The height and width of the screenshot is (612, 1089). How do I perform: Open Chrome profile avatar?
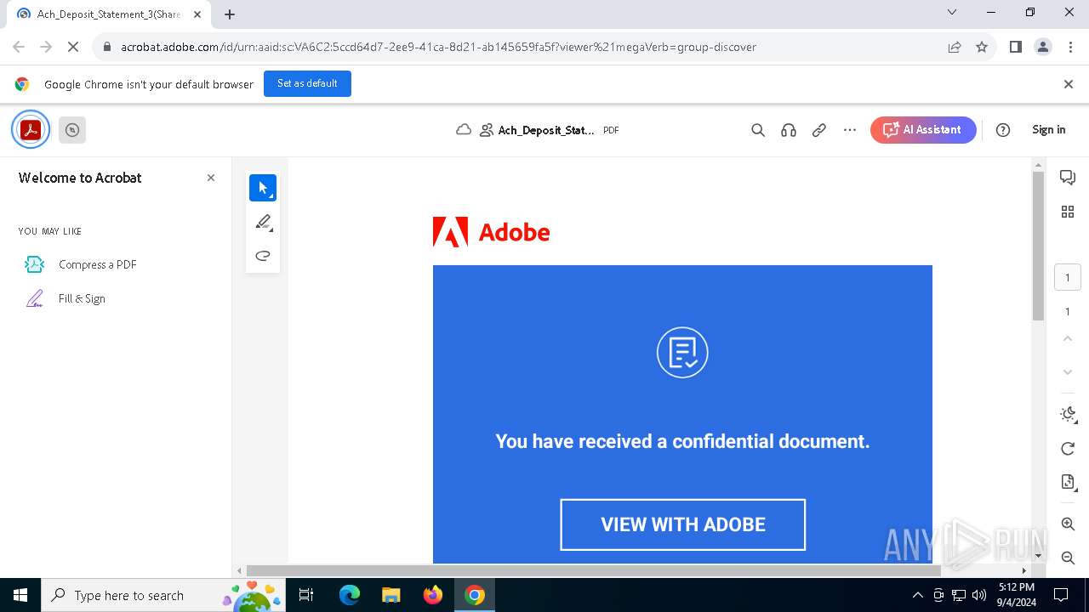[1043, 47]
